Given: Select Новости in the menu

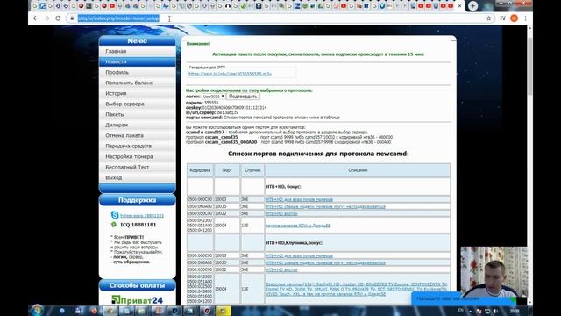Looking at the screenshot, I should pyautogui.click(x=138, y=61).
